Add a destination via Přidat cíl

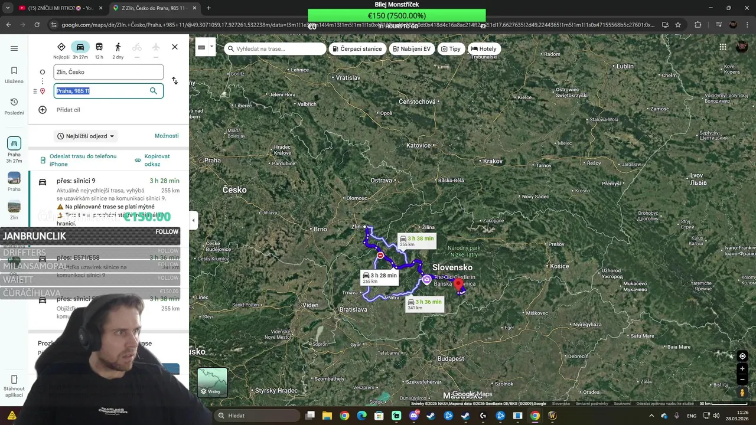68,110
